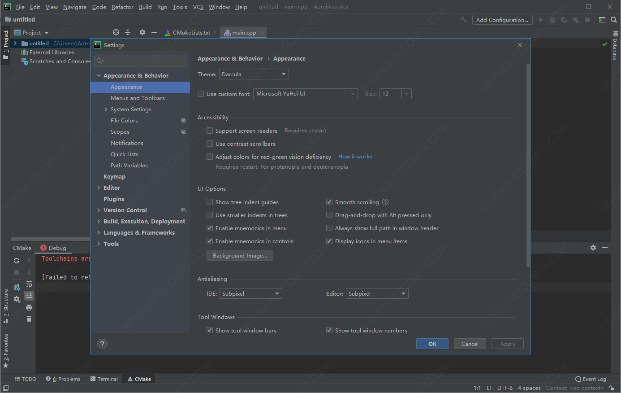This screenshot has width=621, height=393.
Task: Click the soft-wrap icon in CMake panel
Action: (29, 284)
